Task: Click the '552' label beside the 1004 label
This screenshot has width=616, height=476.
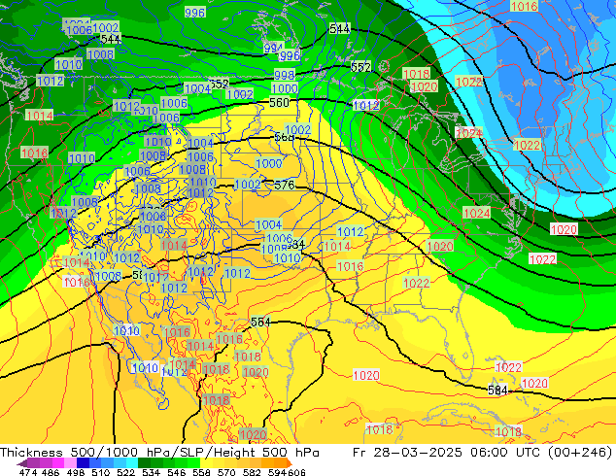Action: click(220, 84)
